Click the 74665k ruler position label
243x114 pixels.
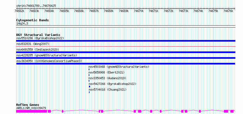click(x=64, y=11)
